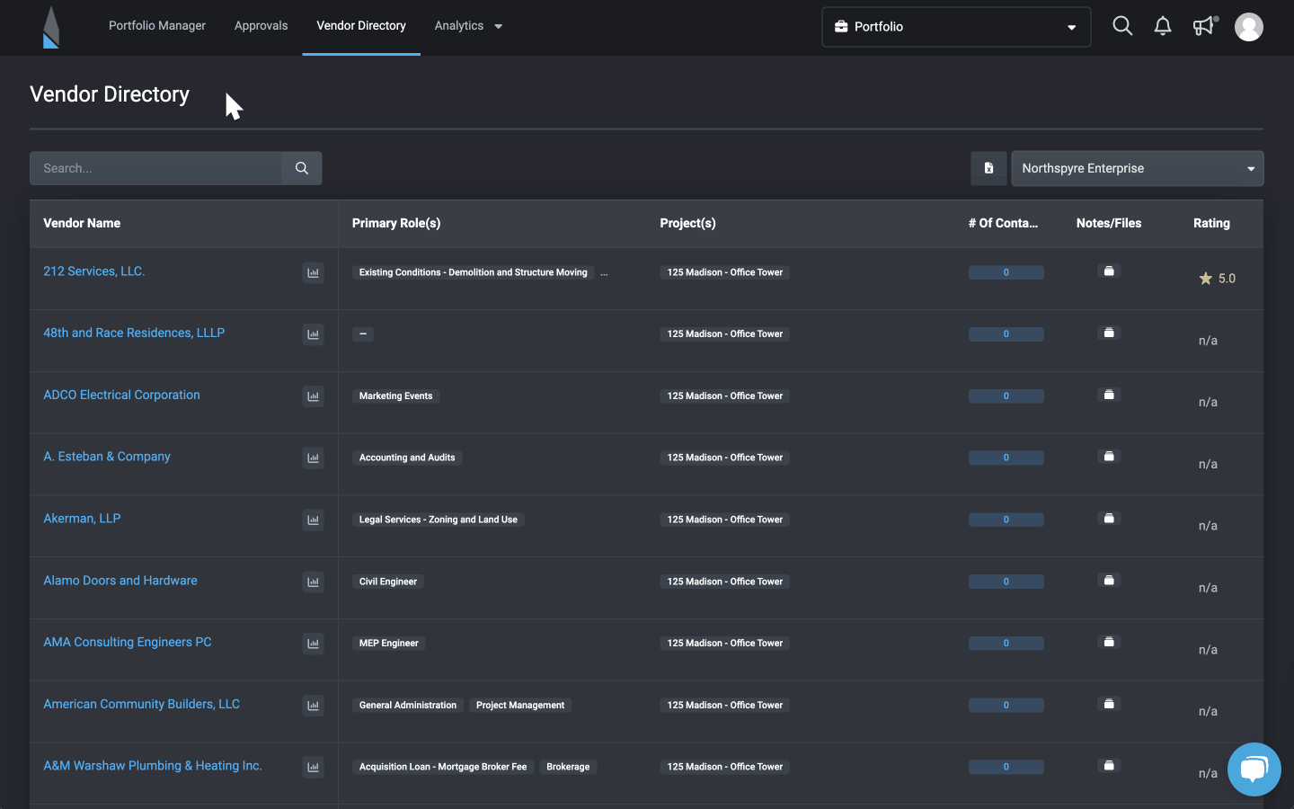Open analytics chart for American Community Builders
The image size is (1294, 809).
[313, 706]
